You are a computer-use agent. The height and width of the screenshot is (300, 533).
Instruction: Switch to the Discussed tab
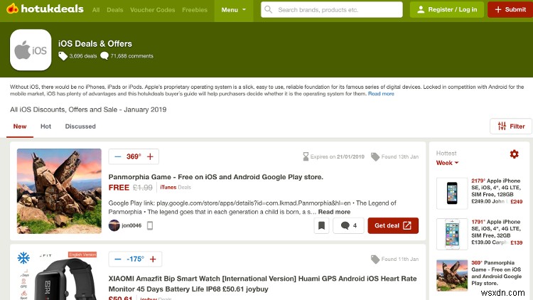point(80,127)
